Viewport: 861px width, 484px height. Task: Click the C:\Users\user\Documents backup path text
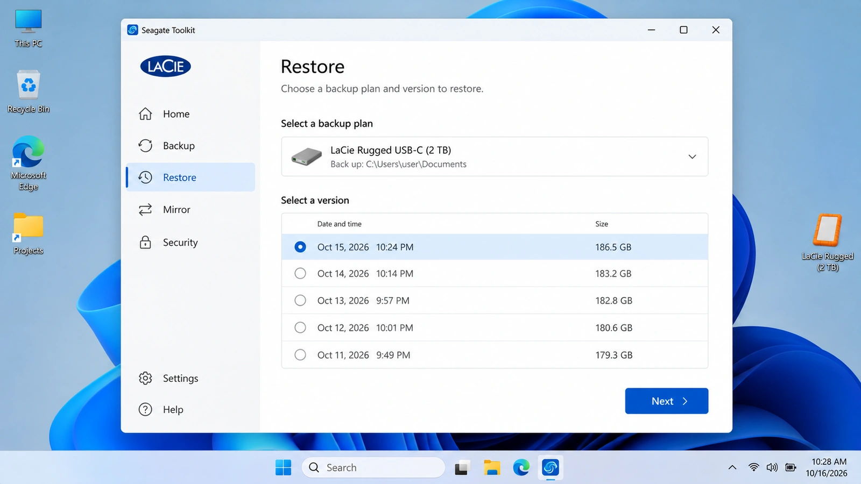[416, 164]
